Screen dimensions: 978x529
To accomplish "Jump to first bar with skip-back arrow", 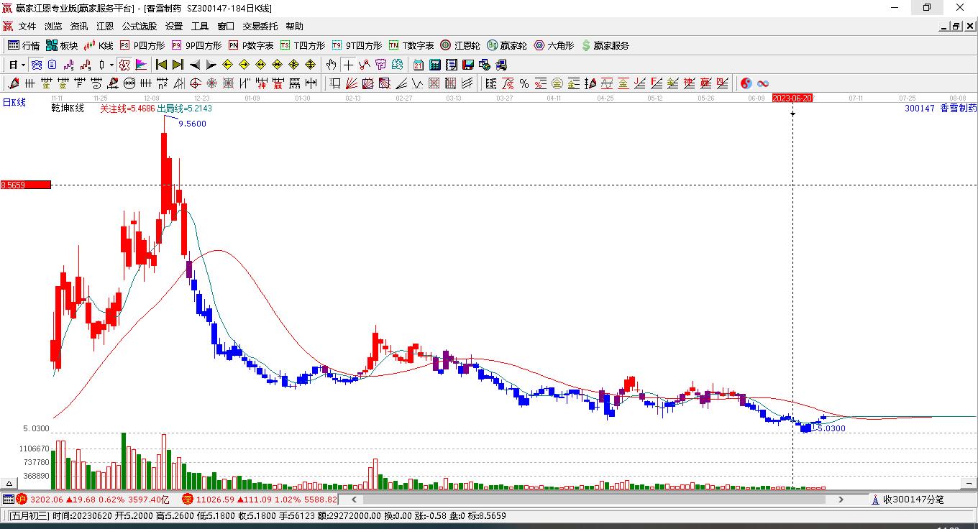I will 162,65.
